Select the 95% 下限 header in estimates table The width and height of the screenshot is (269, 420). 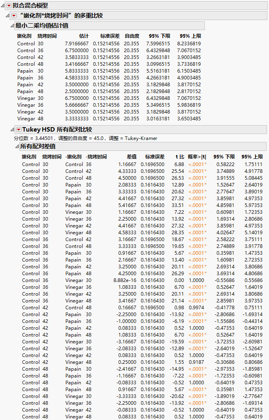tap(160, 36)
